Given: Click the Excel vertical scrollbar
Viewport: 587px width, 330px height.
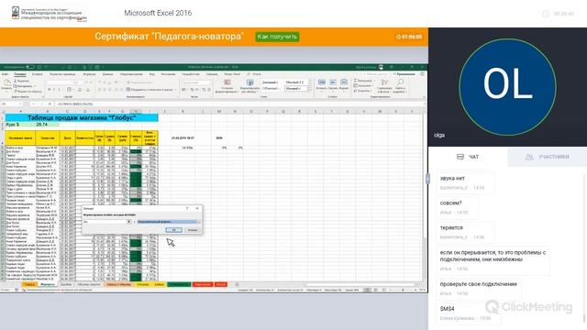Looking at the screenshot, I should 425,176.
